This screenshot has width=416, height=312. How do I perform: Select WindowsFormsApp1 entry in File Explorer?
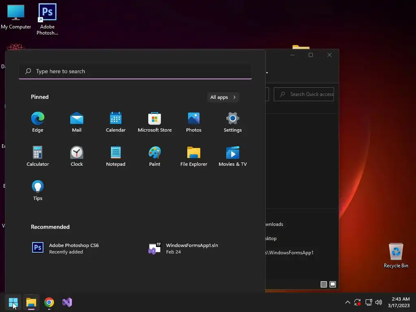click(x=289, y=253)
